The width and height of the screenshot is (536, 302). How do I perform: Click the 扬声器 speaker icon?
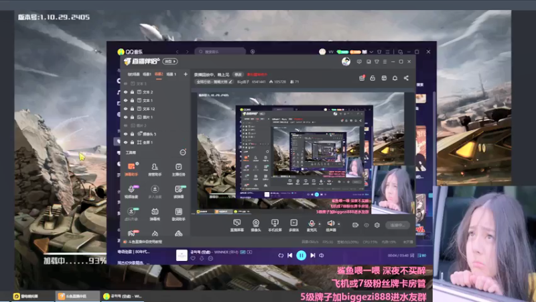coord(330,223)
